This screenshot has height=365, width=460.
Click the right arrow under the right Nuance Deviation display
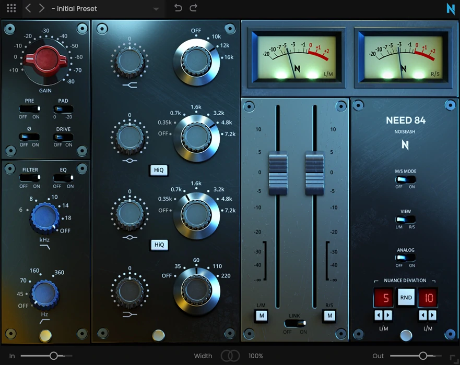[x=432, y=315]
